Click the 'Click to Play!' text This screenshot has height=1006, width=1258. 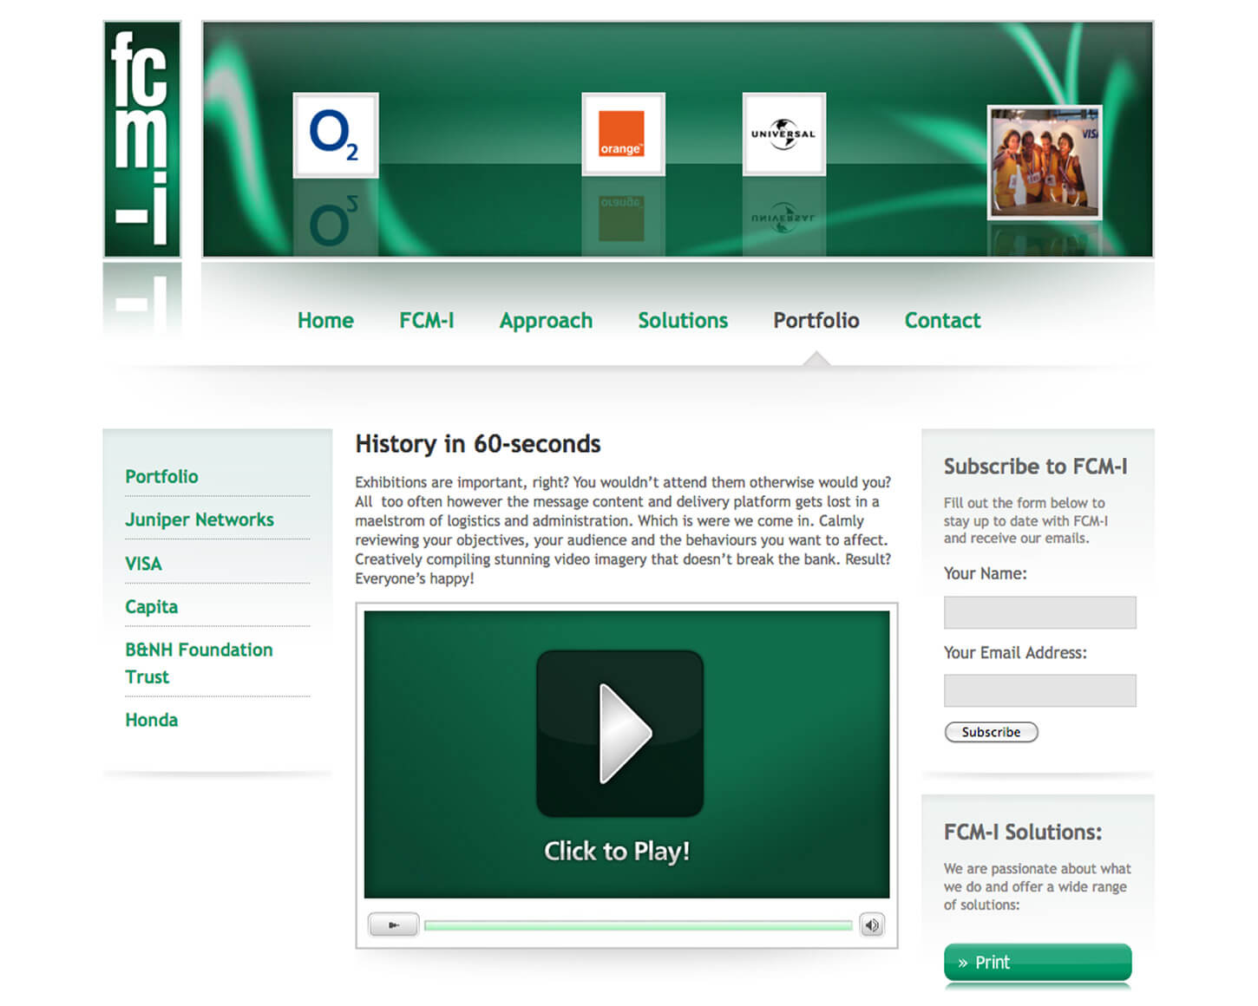pos(617,851)
